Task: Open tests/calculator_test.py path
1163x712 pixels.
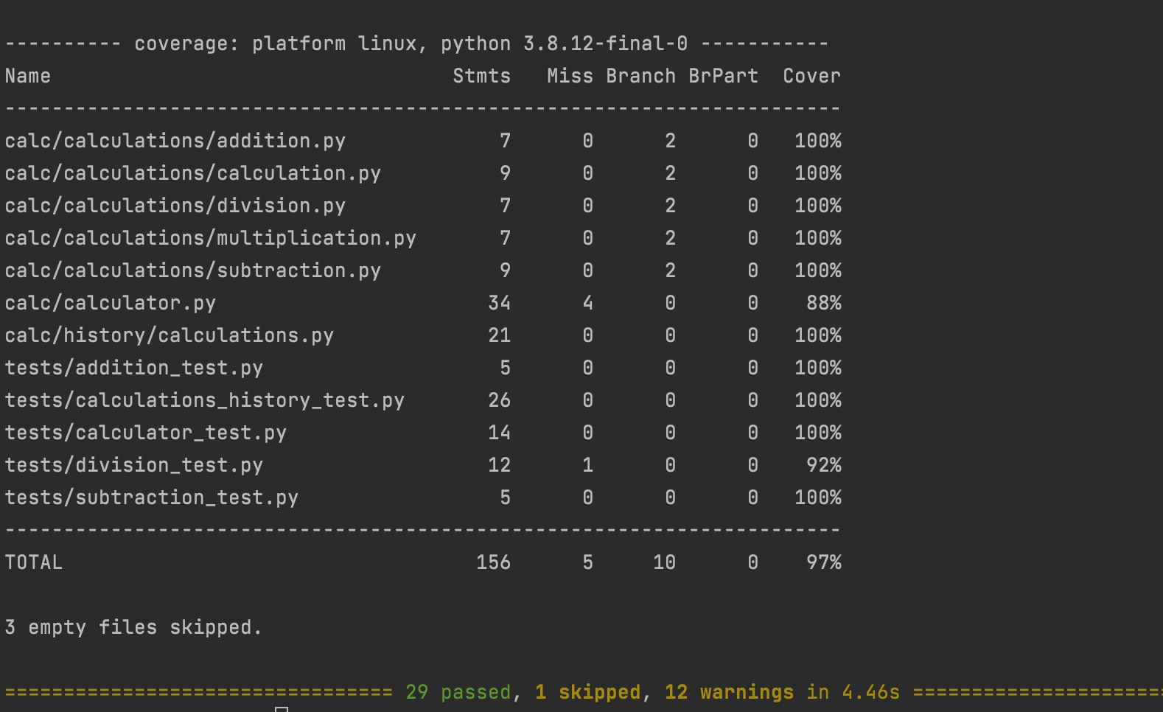Action: [146, 432]
